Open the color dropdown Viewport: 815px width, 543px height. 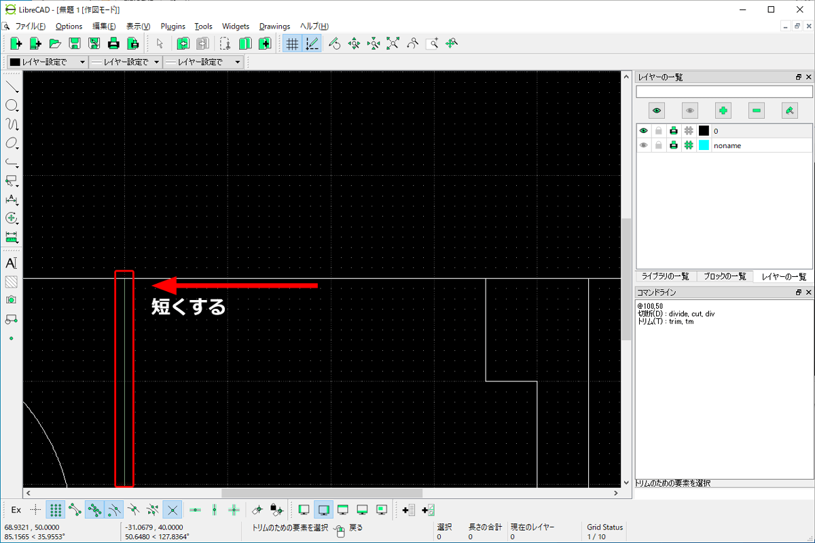point(48,62)
